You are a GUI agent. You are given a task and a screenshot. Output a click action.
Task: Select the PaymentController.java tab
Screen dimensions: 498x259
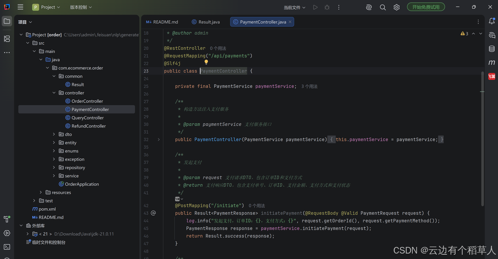click(262, 22)
